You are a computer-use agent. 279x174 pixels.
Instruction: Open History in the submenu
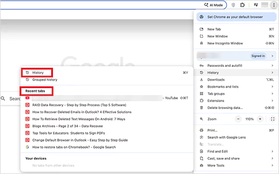107,73
